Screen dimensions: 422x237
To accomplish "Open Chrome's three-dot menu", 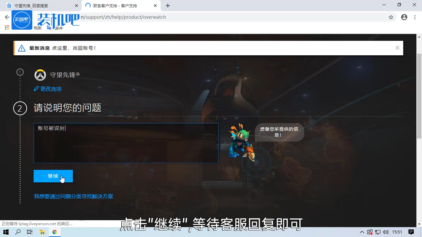I will 415,17.
